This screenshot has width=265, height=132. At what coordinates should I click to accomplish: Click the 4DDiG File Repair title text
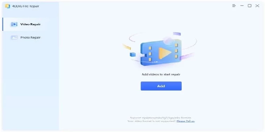coord(25,6)
